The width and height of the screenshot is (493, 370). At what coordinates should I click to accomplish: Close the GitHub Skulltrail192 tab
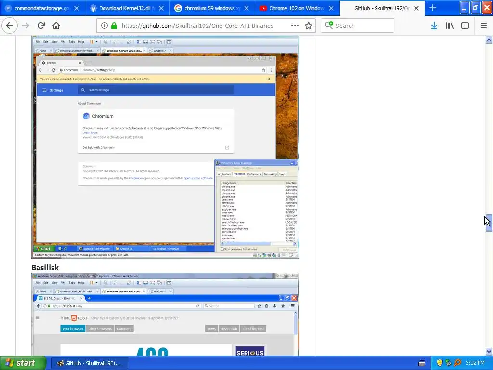416,8
